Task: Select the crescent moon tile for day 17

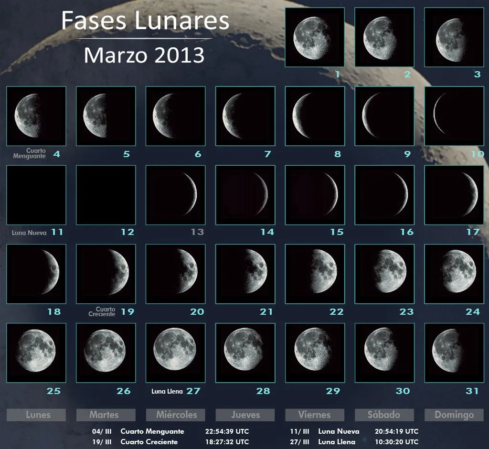Action: coord(454,195)
